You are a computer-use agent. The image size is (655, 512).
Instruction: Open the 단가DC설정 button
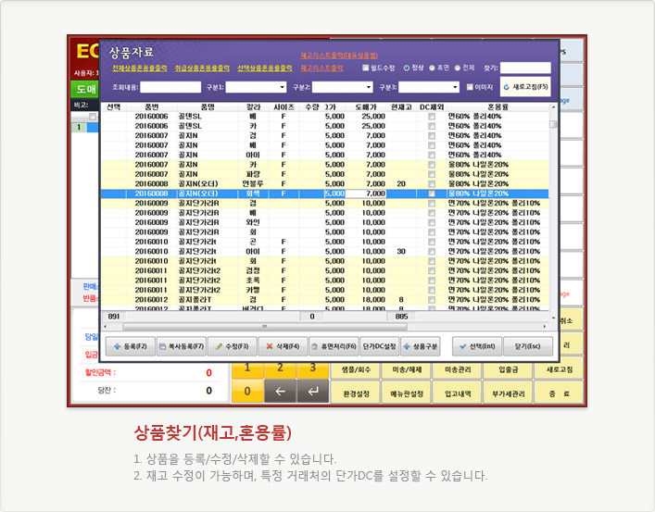379,346
